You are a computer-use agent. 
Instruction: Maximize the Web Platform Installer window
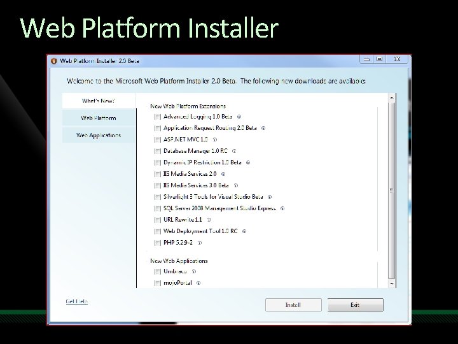coord(379,59)
